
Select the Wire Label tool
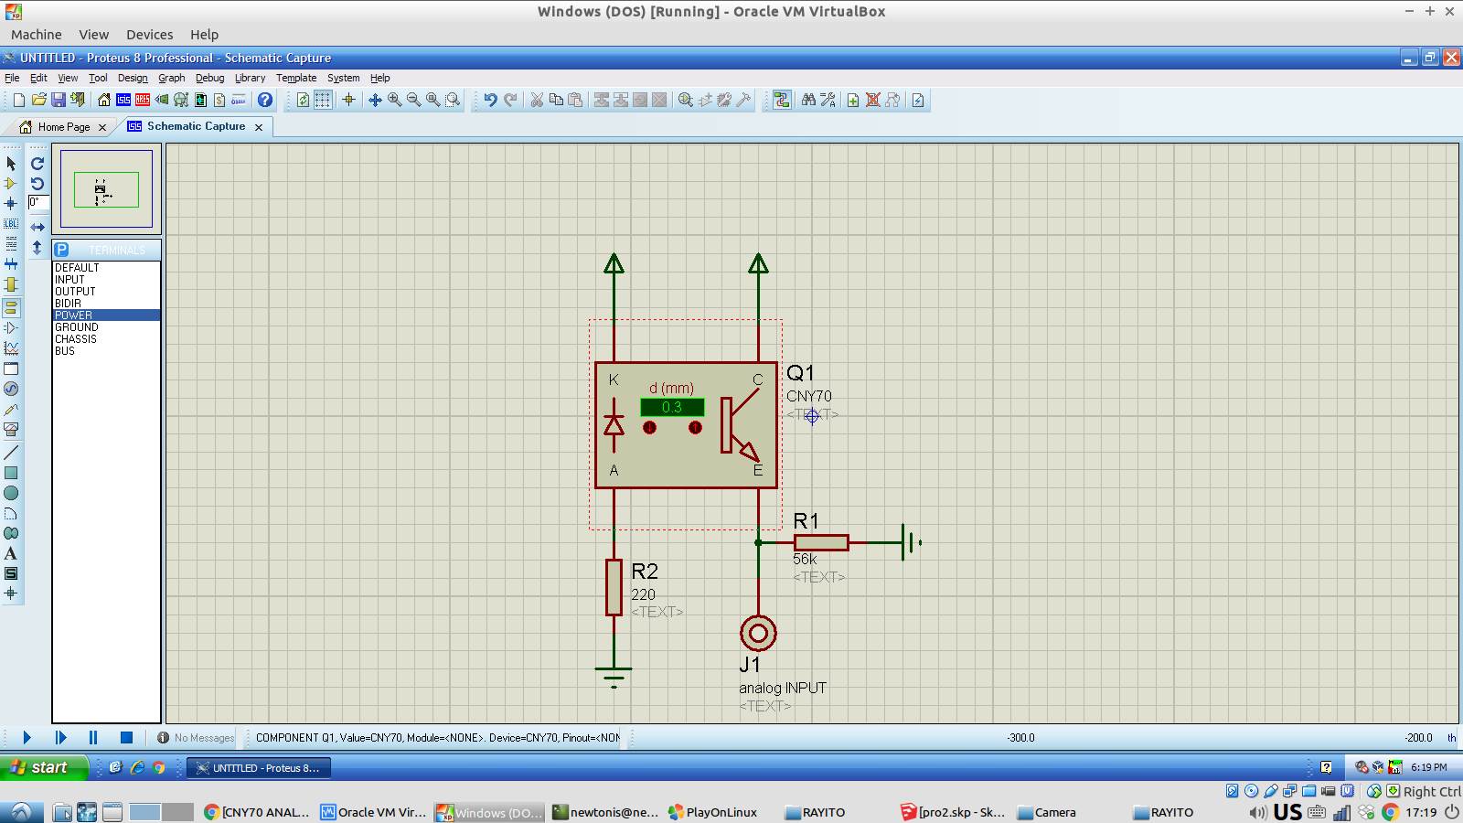[x=11, y=224]
